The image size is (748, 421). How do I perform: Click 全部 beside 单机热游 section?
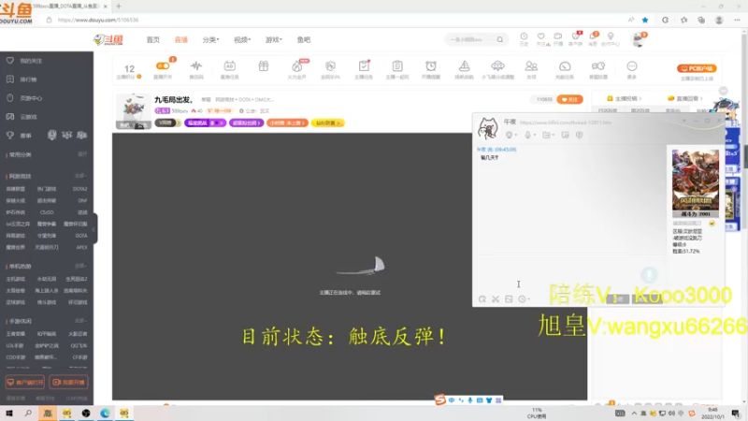tap(80, 266)
